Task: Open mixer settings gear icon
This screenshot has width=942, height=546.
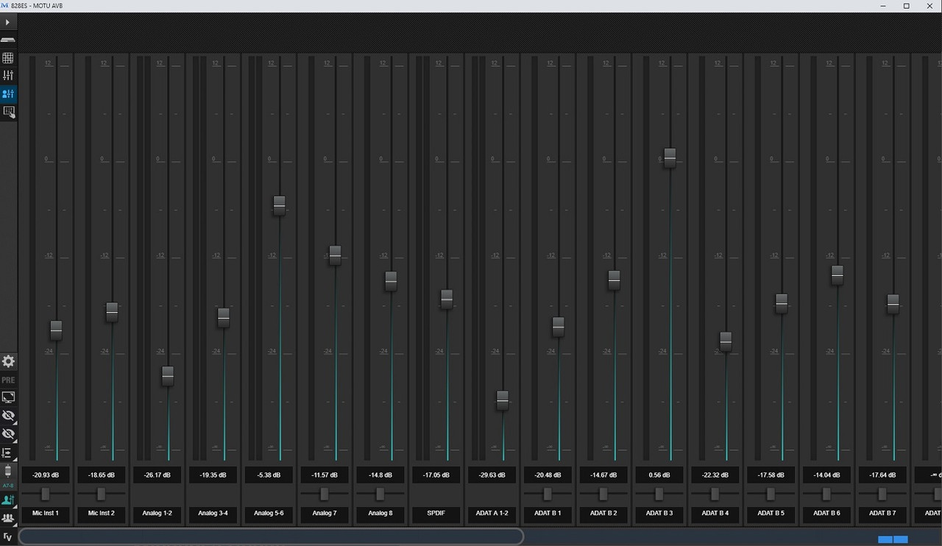Action: click(8, 361)
